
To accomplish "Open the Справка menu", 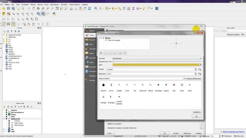I will 85,5.
